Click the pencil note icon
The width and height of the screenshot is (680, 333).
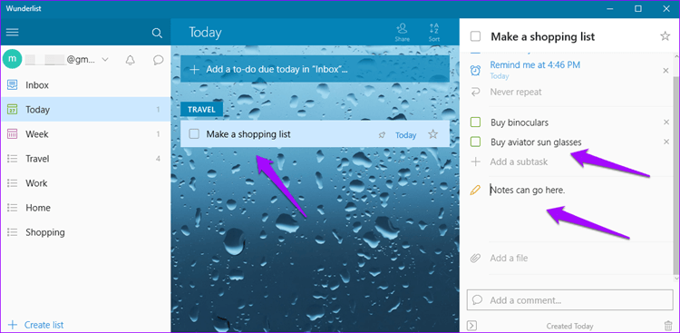pyautogui.click(x=476, y=190)
